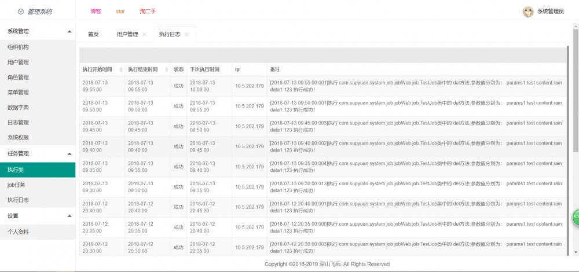The image size is (579, 272).
Task: Open 数据字典 in the sidebar
Action: [x=38, y=108]
